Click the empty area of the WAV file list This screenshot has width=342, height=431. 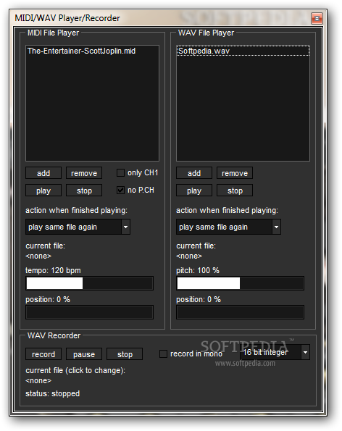(x=243, y=109)
